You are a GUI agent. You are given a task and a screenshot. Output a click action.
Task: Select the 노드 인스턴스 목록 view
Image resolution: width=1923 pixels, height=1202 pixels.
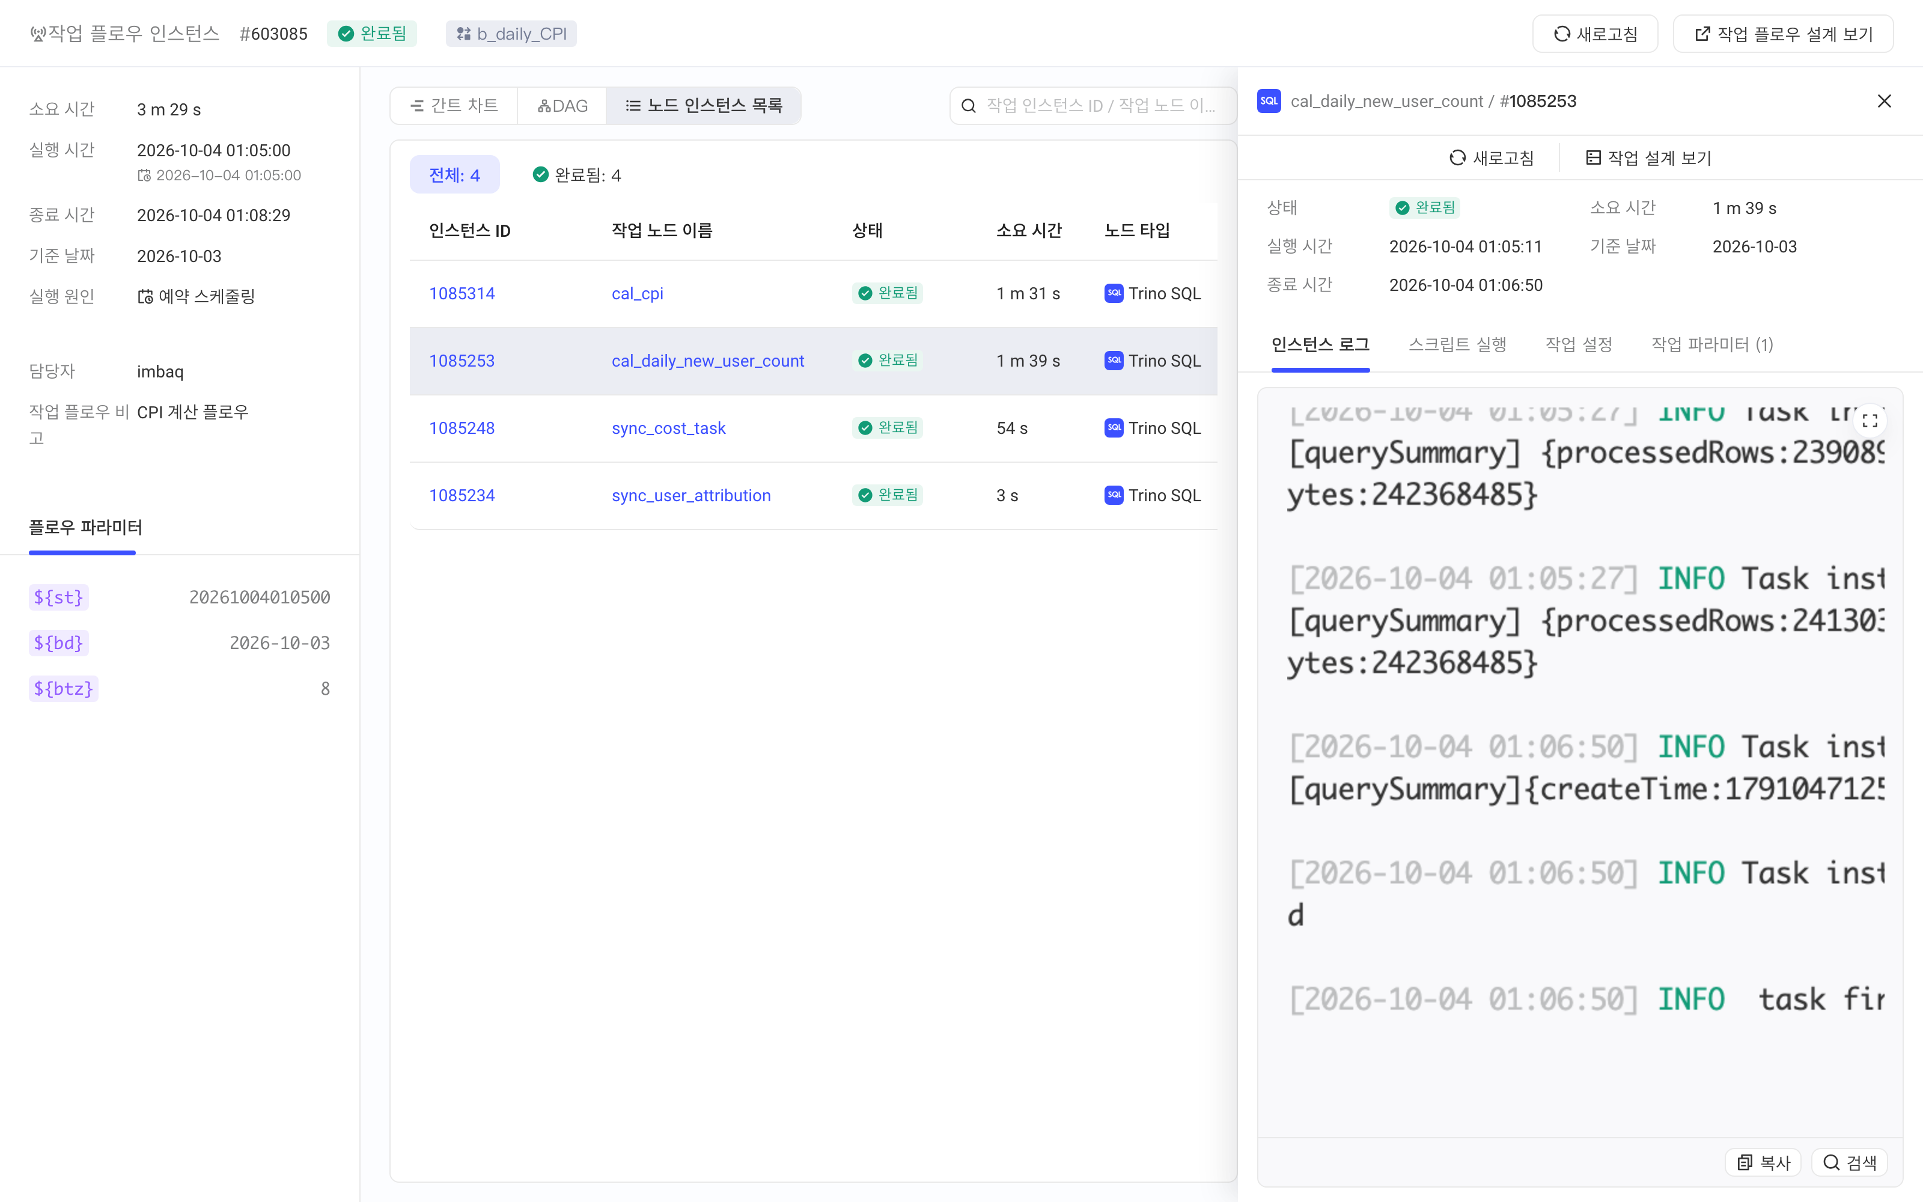pos(704,106)
